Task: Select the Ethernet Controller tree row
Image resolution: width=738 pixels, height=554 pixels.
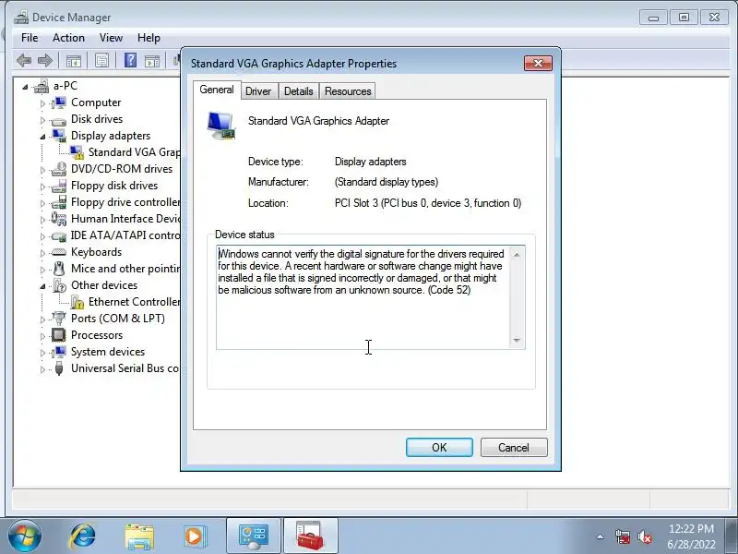Action: 134,302
